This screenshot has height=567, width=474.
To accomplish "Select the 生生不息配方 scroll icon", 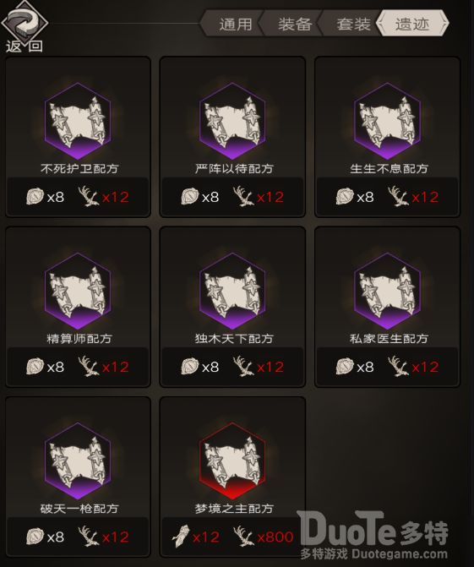I will point(387,121).
